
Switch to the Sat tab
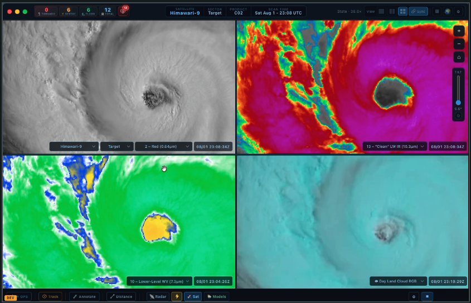click(193, 296)
